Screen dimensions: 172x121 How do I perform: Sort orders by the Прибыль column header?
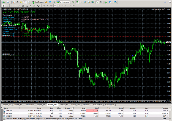159,108
